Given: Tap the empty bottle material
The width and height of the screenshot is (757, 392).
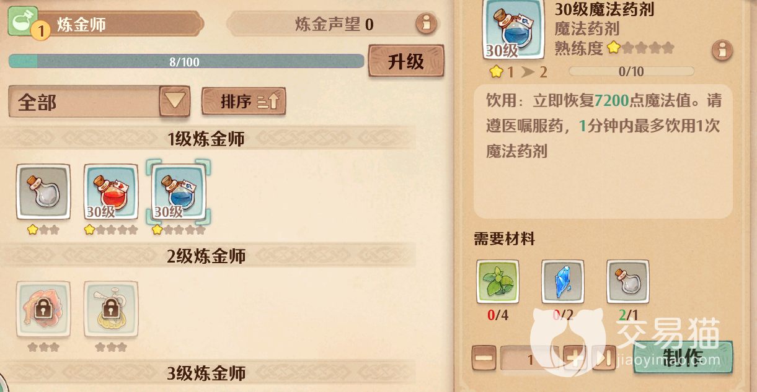Looking at the screenshot, I should (628, 281).
